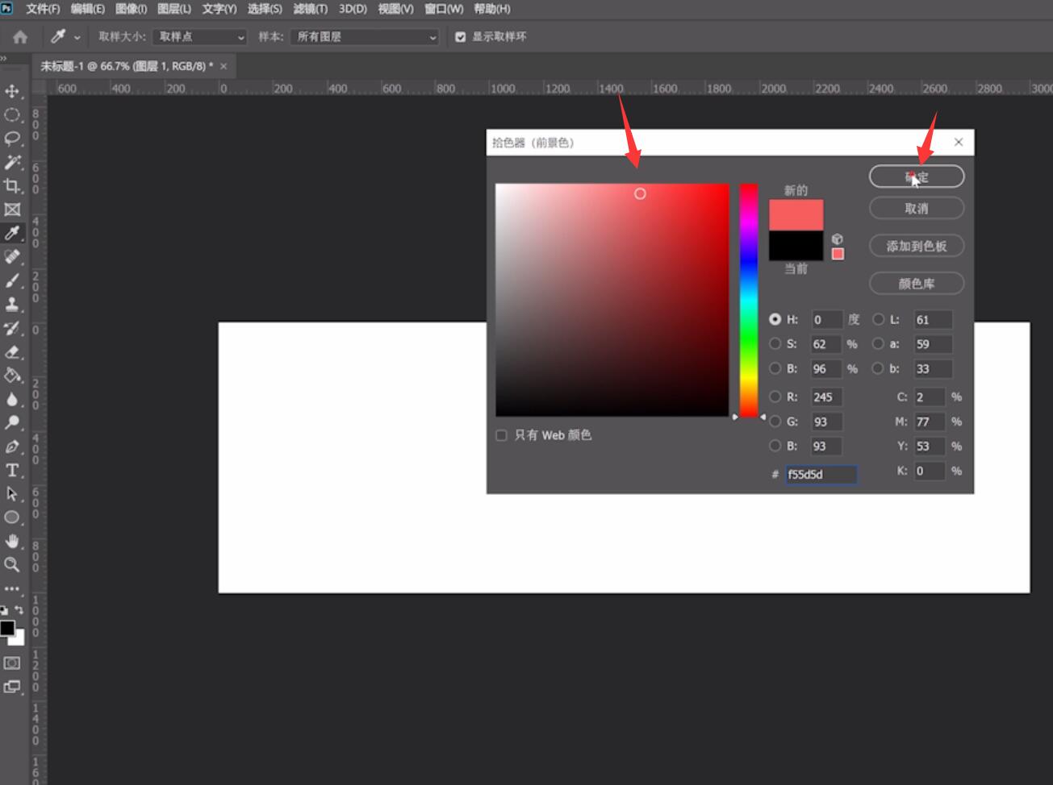
Task: Select the Ellipse shape tool
Action: pos(12,517)
